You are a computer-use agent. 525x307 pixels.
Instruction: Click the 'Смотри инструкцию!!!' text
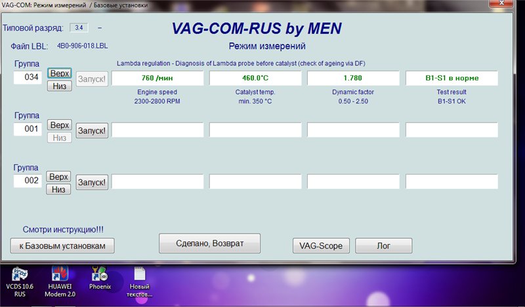pyautogui.click(x=63, y=230)
